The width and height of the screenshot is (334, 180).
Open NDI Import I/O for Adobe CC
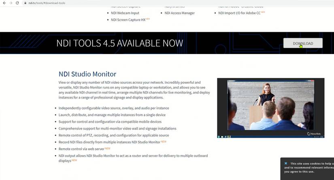point(239,13)
